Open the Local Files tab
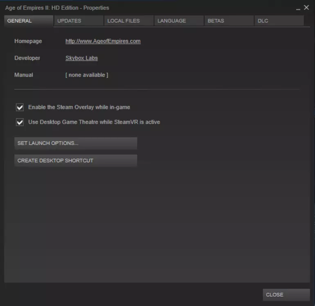Screen dimensions: 315x306 click(129, 21)
